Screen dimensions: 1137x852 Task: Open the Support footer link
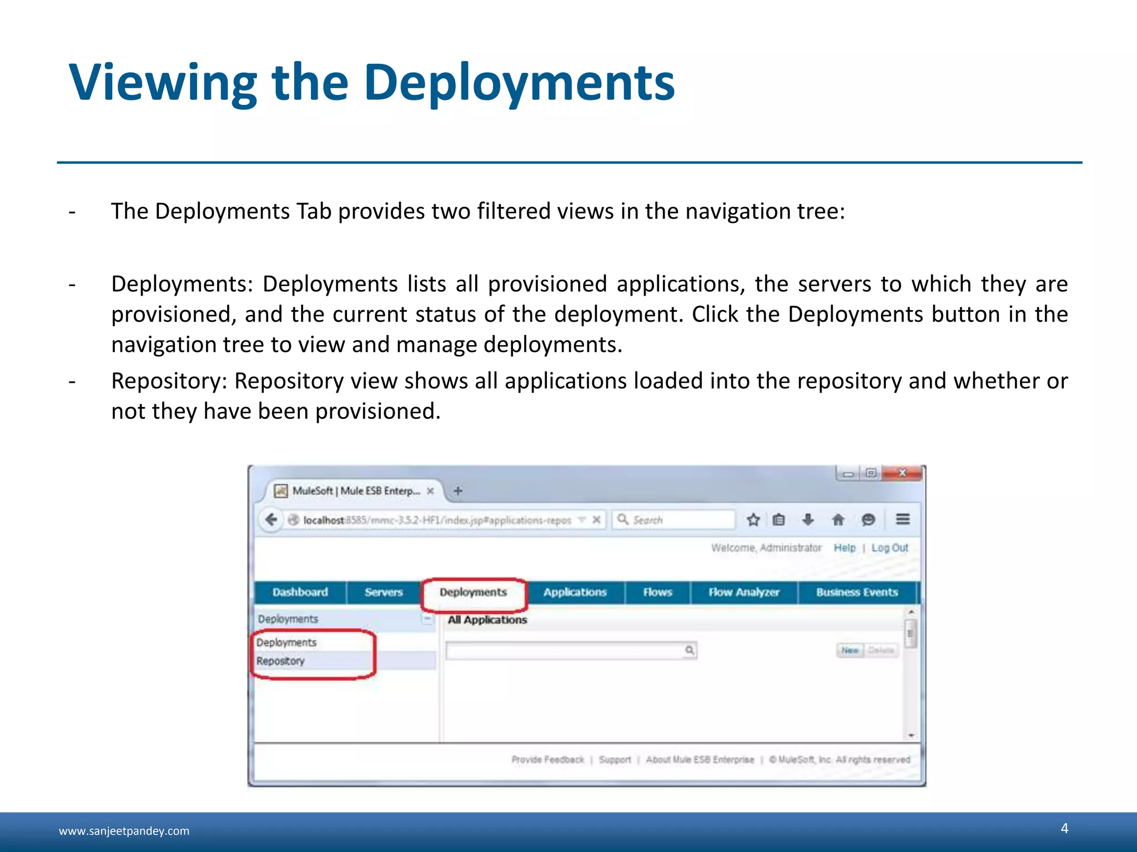(x=615, y=759)
